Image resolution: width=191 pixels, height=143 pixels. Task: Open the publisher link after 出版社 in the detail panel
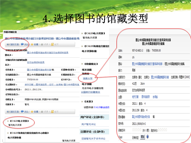160,77
